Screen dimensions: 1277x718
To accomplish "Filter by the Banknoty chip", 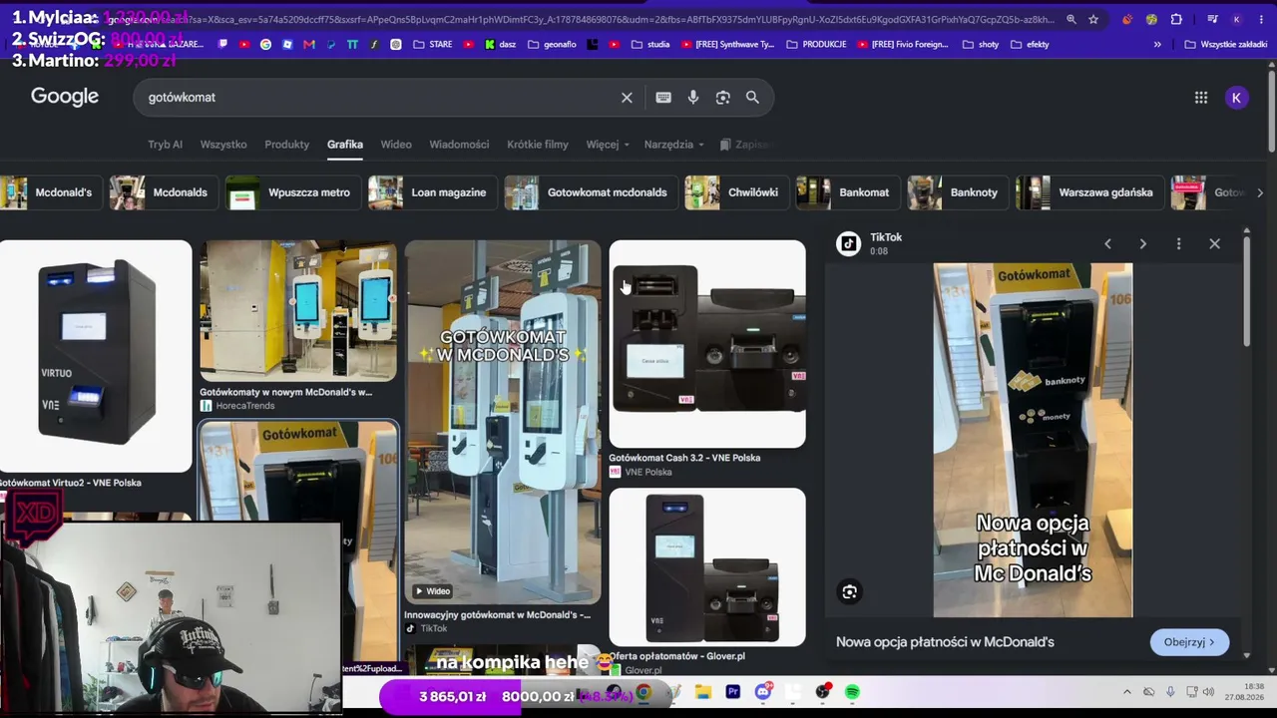I will click(x=958, y=192).
